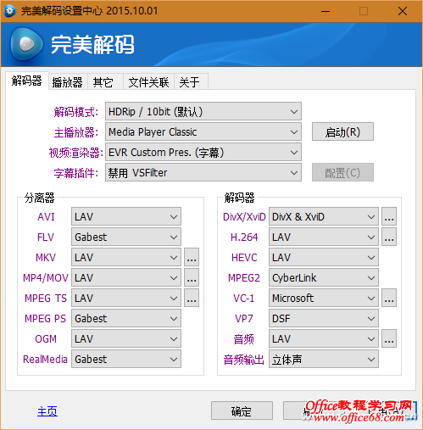Open settings button next to VC-1 decoder
Screen dimensions: 423x430
[x=389, y=298]
